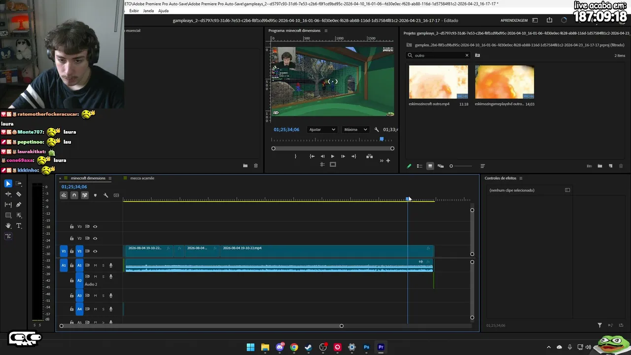Click the Program Monitor playhead marker
This screenshot has width=631, height=355.
pos(382,140)
